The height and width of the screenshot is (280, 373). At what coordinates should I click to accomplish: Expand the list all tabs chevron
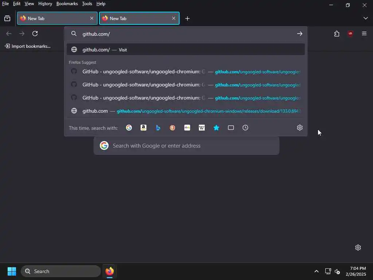pyautogui.click(x=365, y=18)
